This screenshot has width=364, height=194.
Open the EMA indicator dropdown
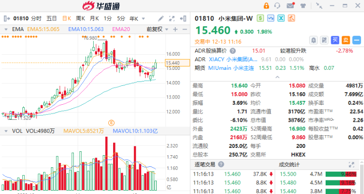pos(6,30)
